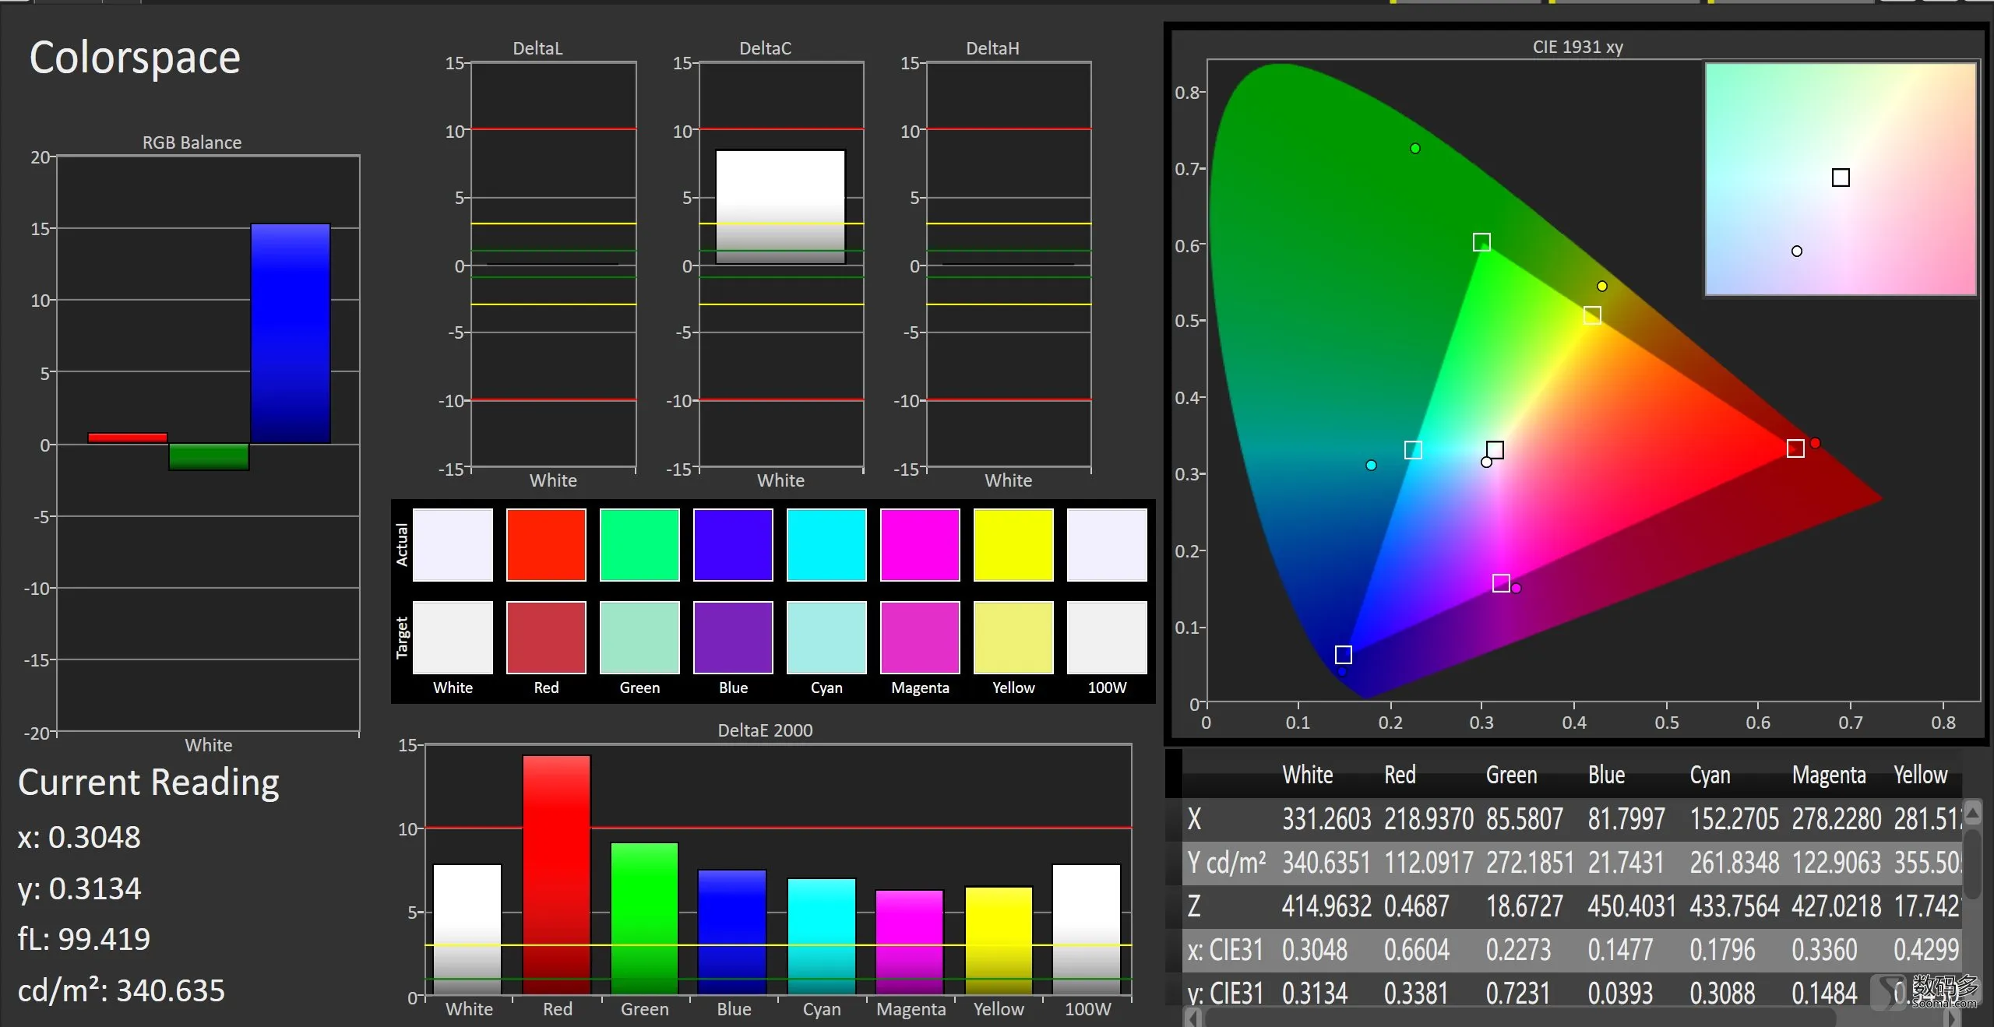Click table cell '0.6604'

[1417, 950]
